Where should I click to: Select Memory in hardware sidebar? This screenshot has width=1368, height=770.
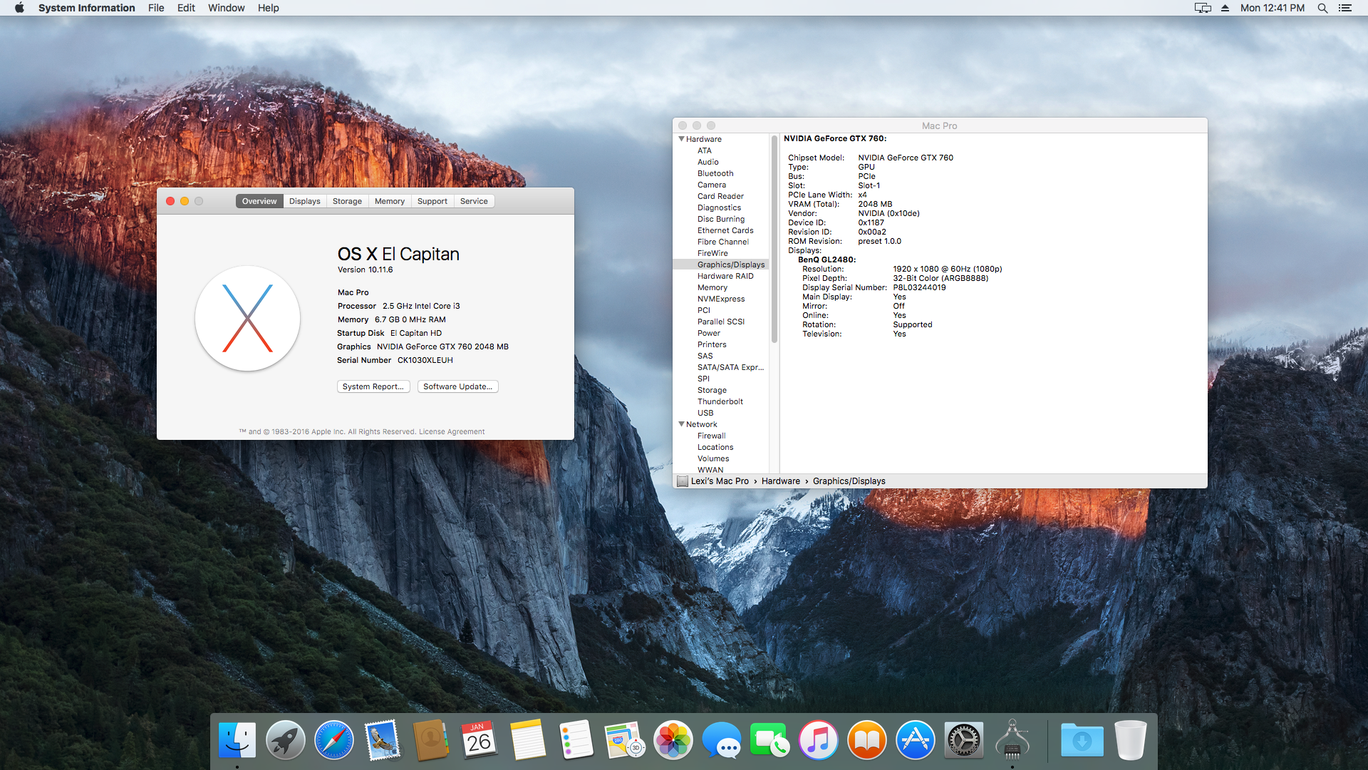712,287
